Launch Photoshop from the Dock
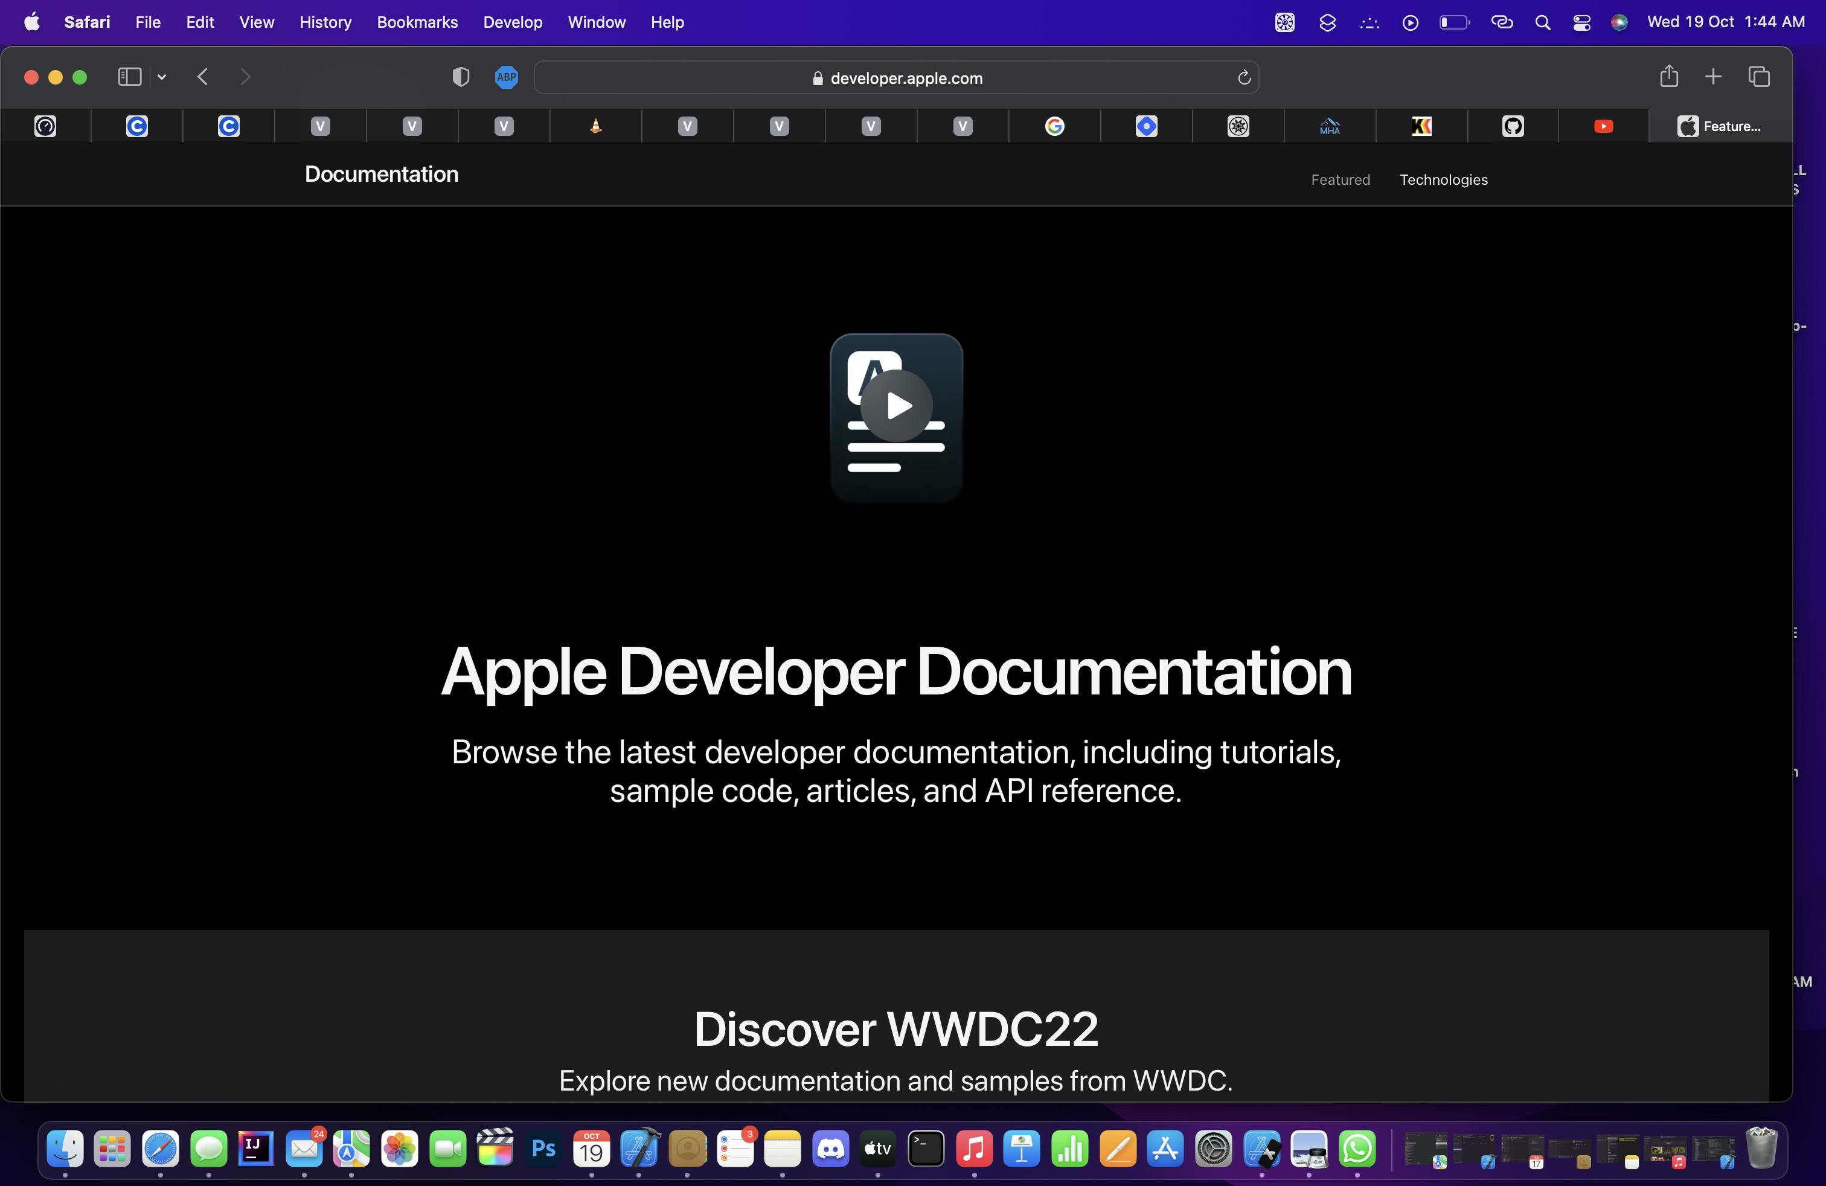The image size is (1826, 1186). point(543,1149)
